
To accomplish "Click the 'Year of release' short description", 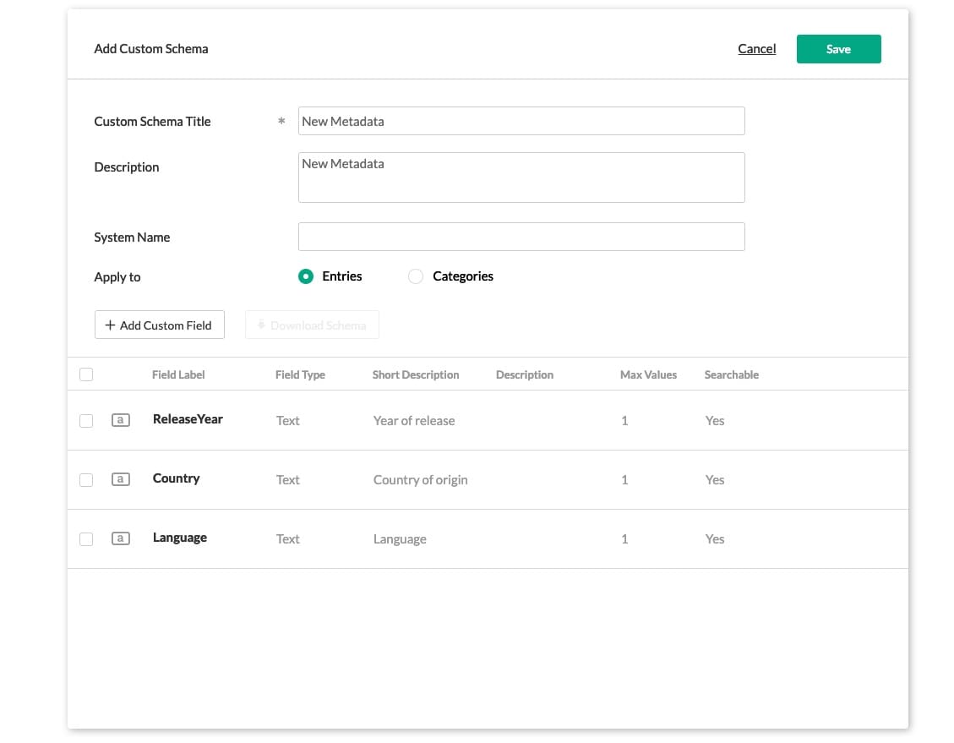I will (414, 420).
